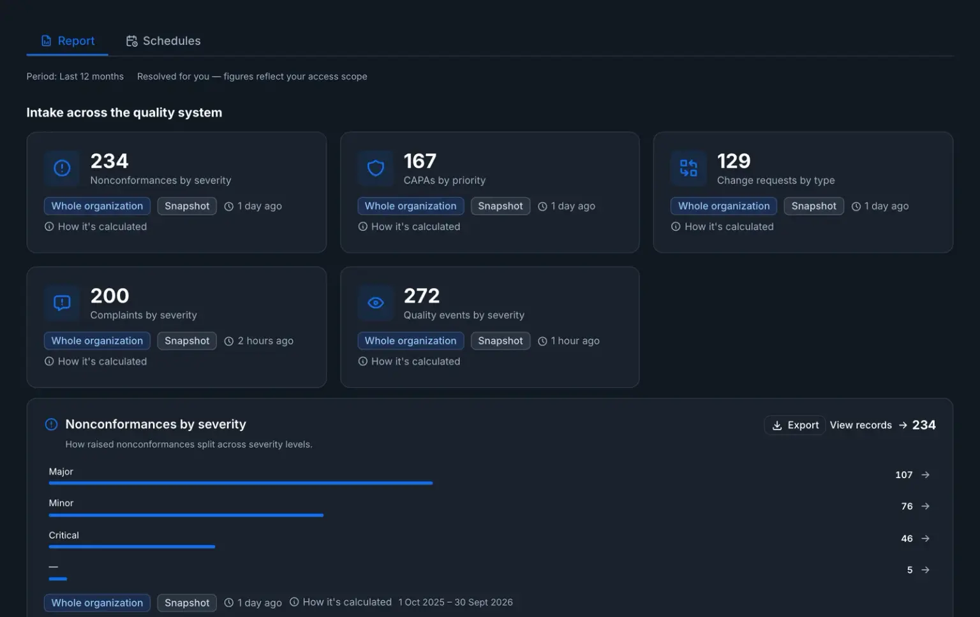Click Snapshot badge on Quality events card
The width and height of the screenshot is (980, 617).
(500, 341)
